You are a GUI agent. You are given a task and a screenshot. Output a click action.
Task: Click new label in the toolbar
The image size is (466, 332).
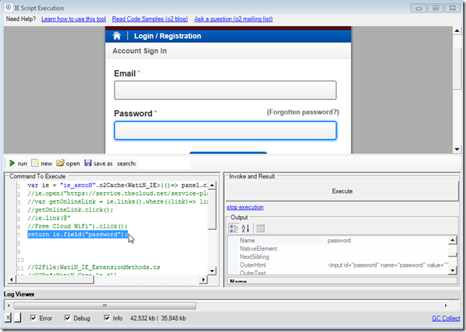click(46, 164)
